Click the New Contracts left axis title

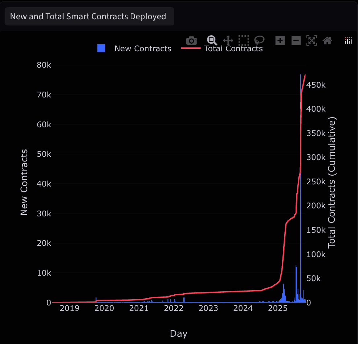[24, 182]
